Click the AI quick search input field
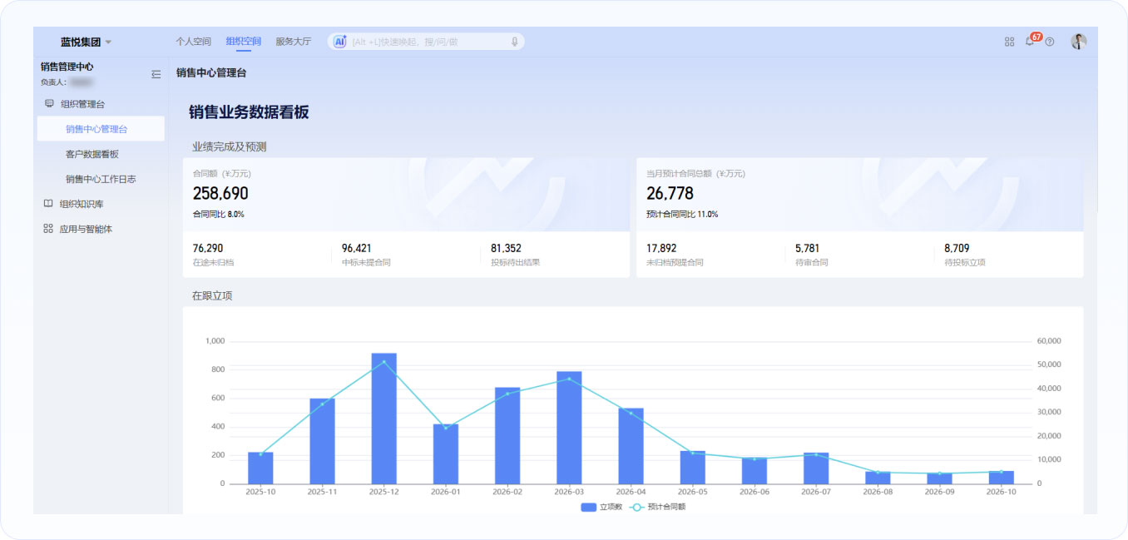This screenshot has height=540, width=1128. [x=428, y=42]
